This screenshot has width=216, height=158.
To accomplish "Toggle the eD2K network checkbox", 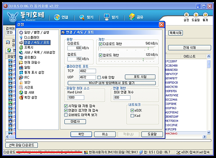I will [x=132, y=111].
